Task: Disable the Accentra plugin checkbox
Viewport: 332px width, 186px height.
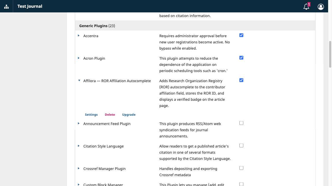Action: pos(241,35)
